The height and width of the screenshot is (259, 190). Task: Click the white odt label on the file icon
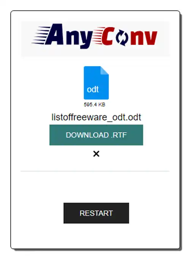coord(93,89)
